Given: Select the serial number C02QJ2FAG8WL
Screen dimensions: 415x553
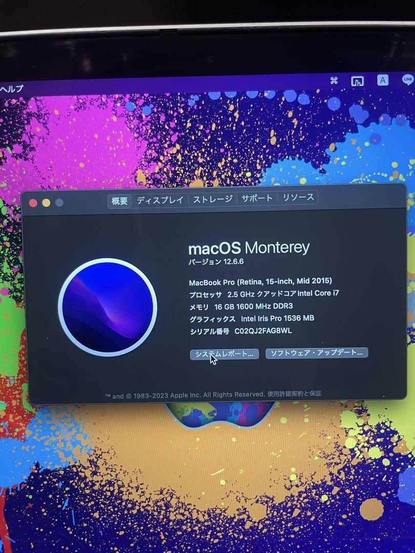Looking at the screenshot, I should pos(263,331).
